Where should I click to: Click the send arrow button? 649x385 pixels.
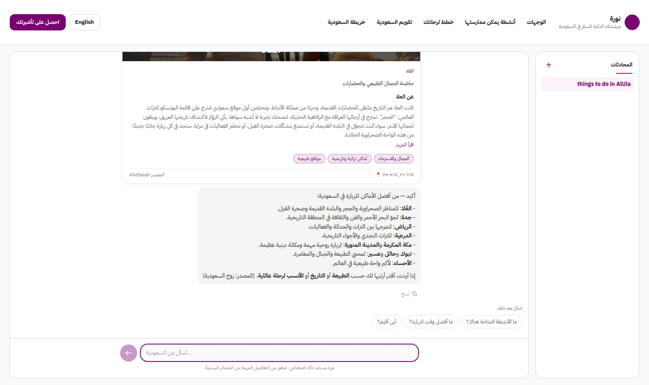[129, 353]
